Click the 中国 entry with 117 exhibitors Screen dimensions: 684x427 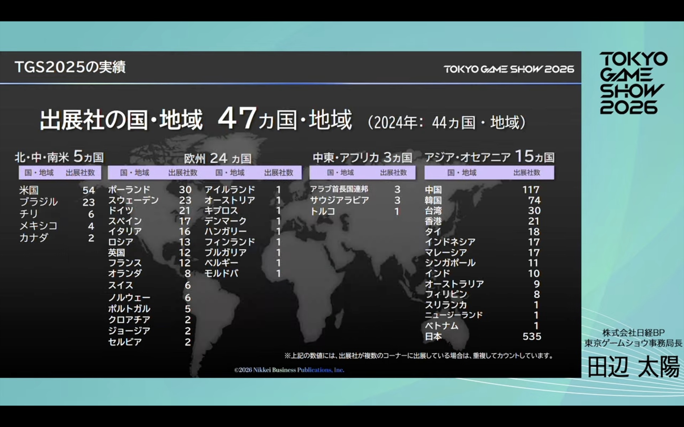(x=433, y=190)
